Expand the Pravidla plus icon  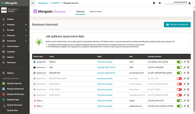point(26,30)
